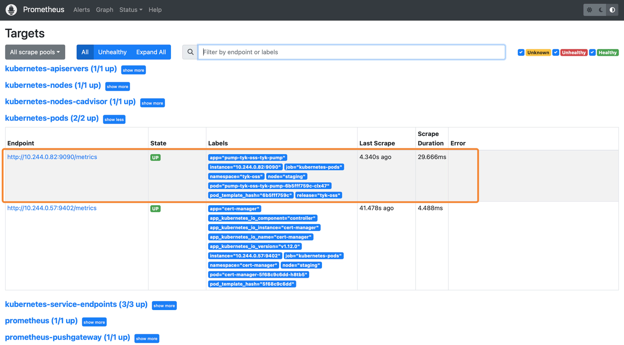Open the Status menu dropdown
624x345 pixels.
tap(131, 10)
